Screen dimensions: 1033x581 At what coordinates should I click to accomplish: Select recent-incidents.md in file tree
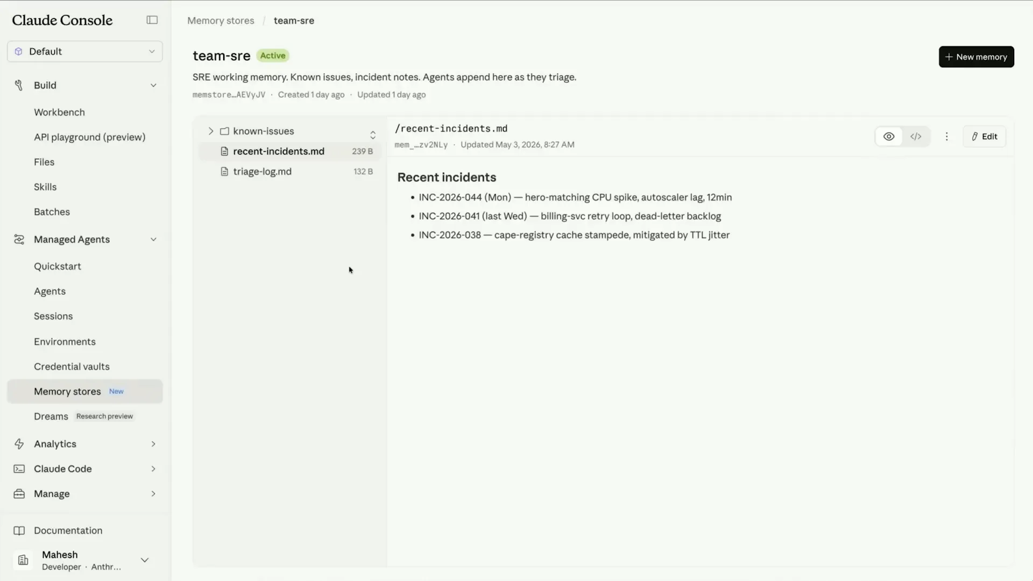(x=290, y=152)
